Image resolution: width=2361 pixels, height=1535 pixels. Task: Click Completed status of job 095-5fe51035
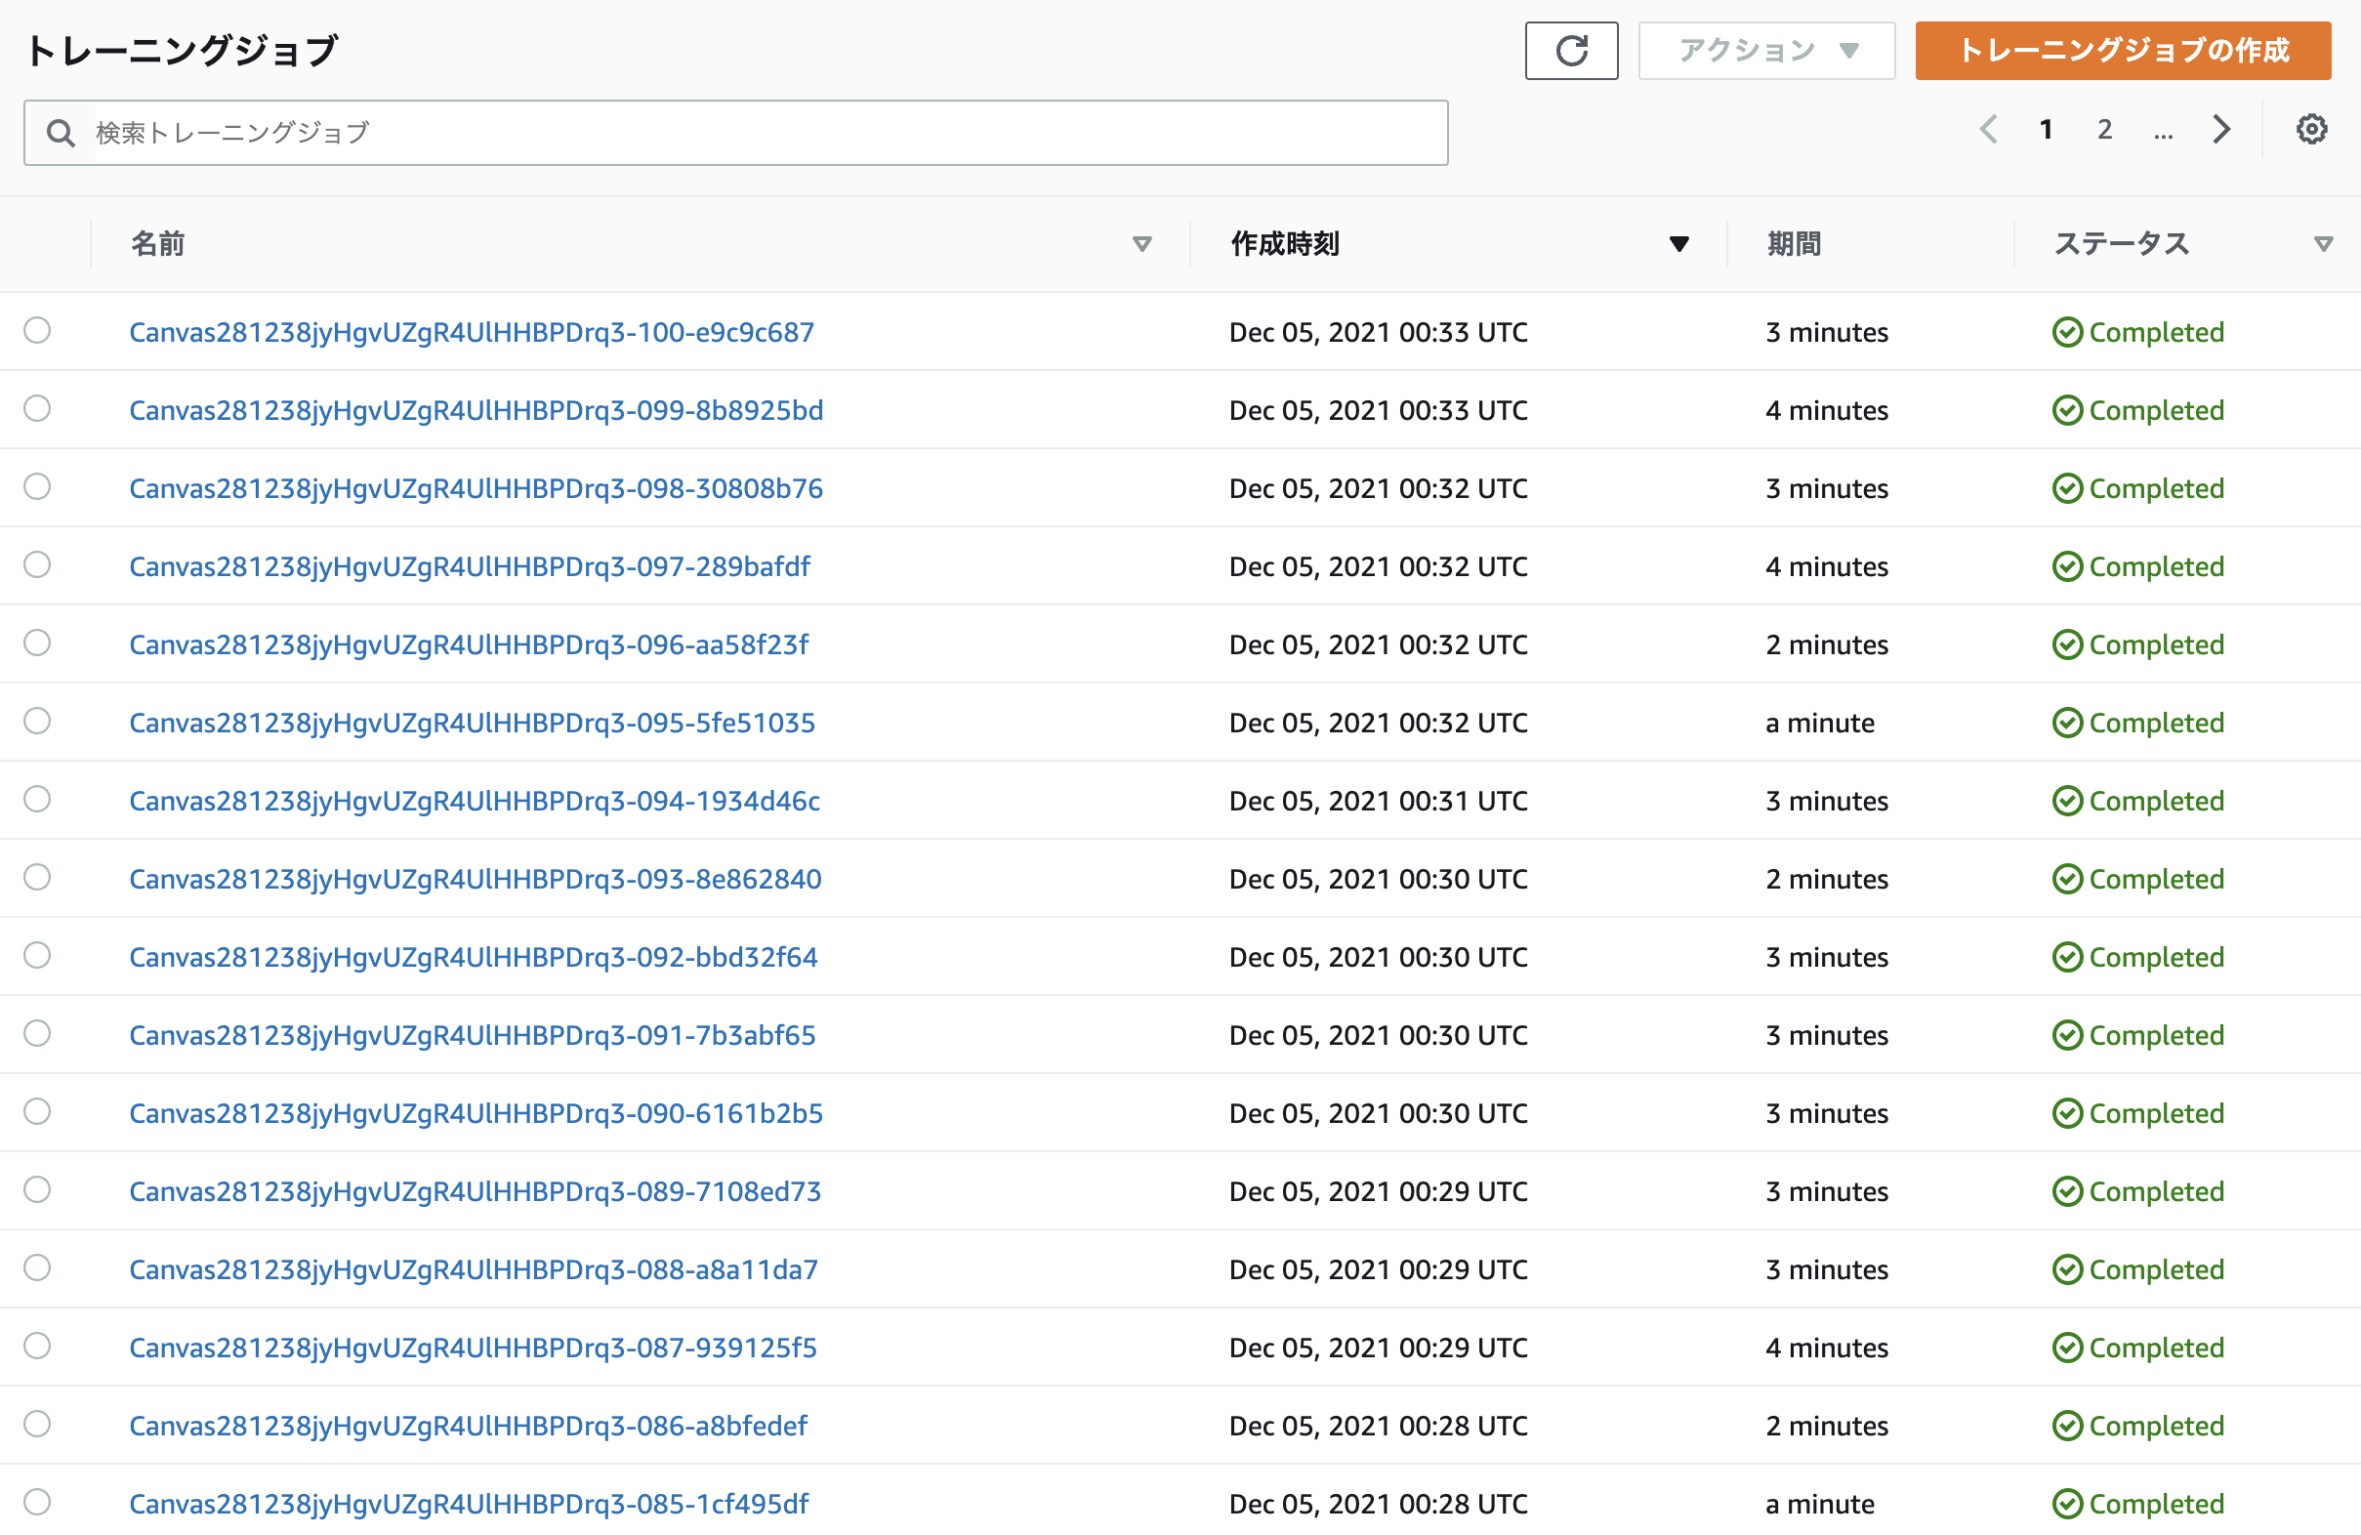coord(2137,724)
